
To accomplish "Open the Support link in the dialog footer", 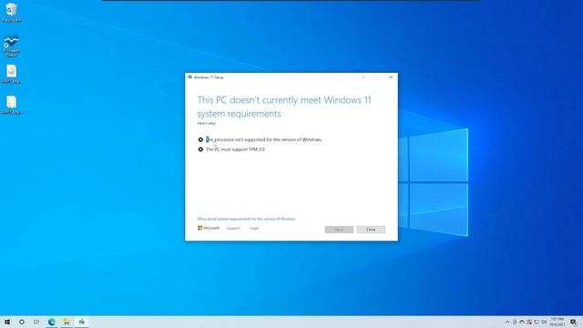I will pyautogui.click(x=233, y=229).
